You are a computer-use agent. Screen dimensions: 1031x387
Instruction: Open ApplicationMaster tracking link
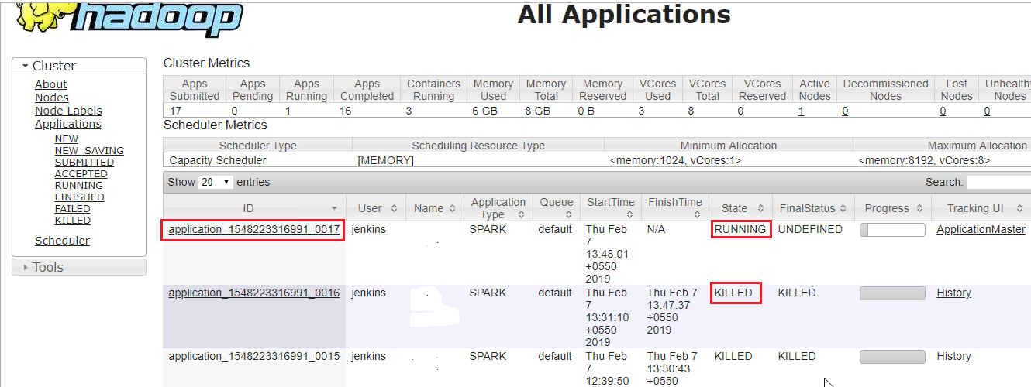click(x=981, y=229)
